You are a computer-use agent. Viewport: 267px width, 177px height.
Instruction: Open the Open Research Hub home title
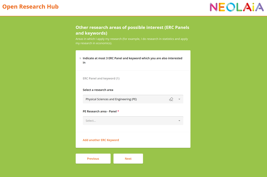tap(30, 7)
